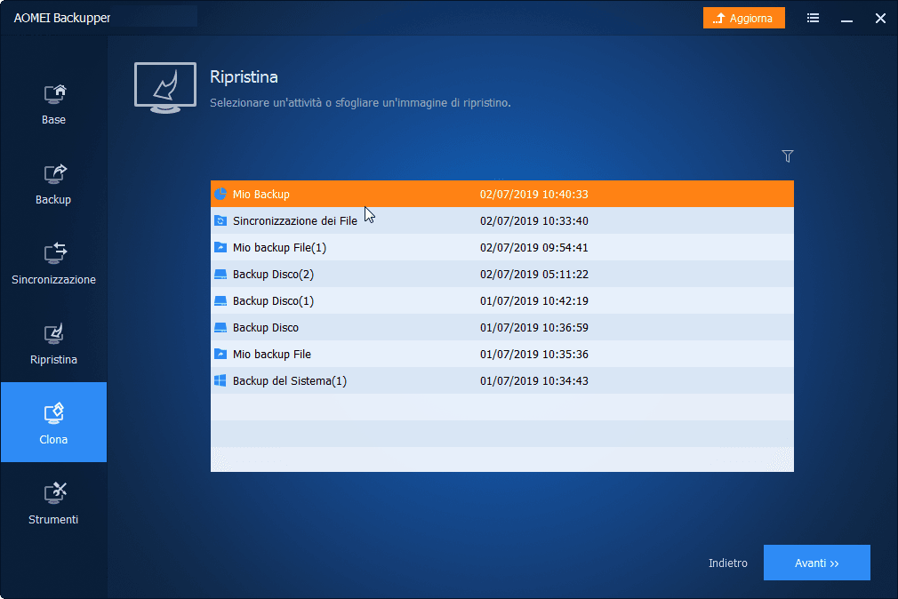
Task: Click the sync icon of Sincronizzazione dei File
Action: [x=220, y=220]
